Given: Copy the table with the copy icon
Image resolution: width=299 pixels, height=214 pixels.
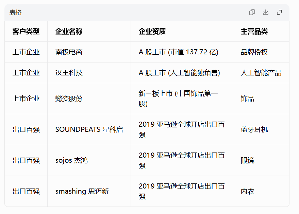Looking at the screenshot, I should pos(252,12).
